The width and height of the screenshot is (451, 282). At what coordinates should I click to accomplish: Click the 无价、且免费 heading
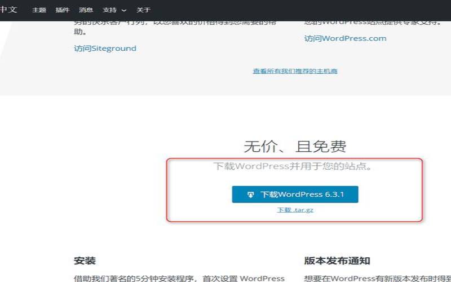tap(295, 147)
